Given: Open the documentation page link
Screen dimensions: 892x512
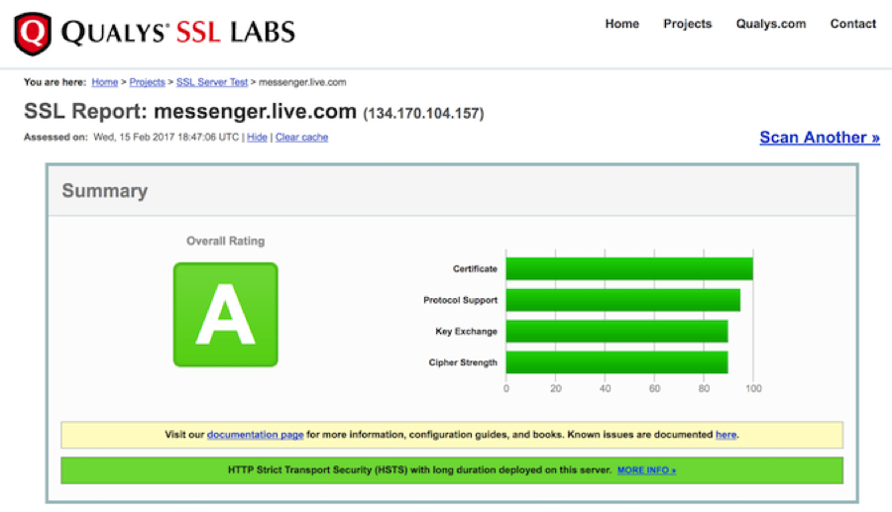Looking at the screenshot, I should 255,435.
